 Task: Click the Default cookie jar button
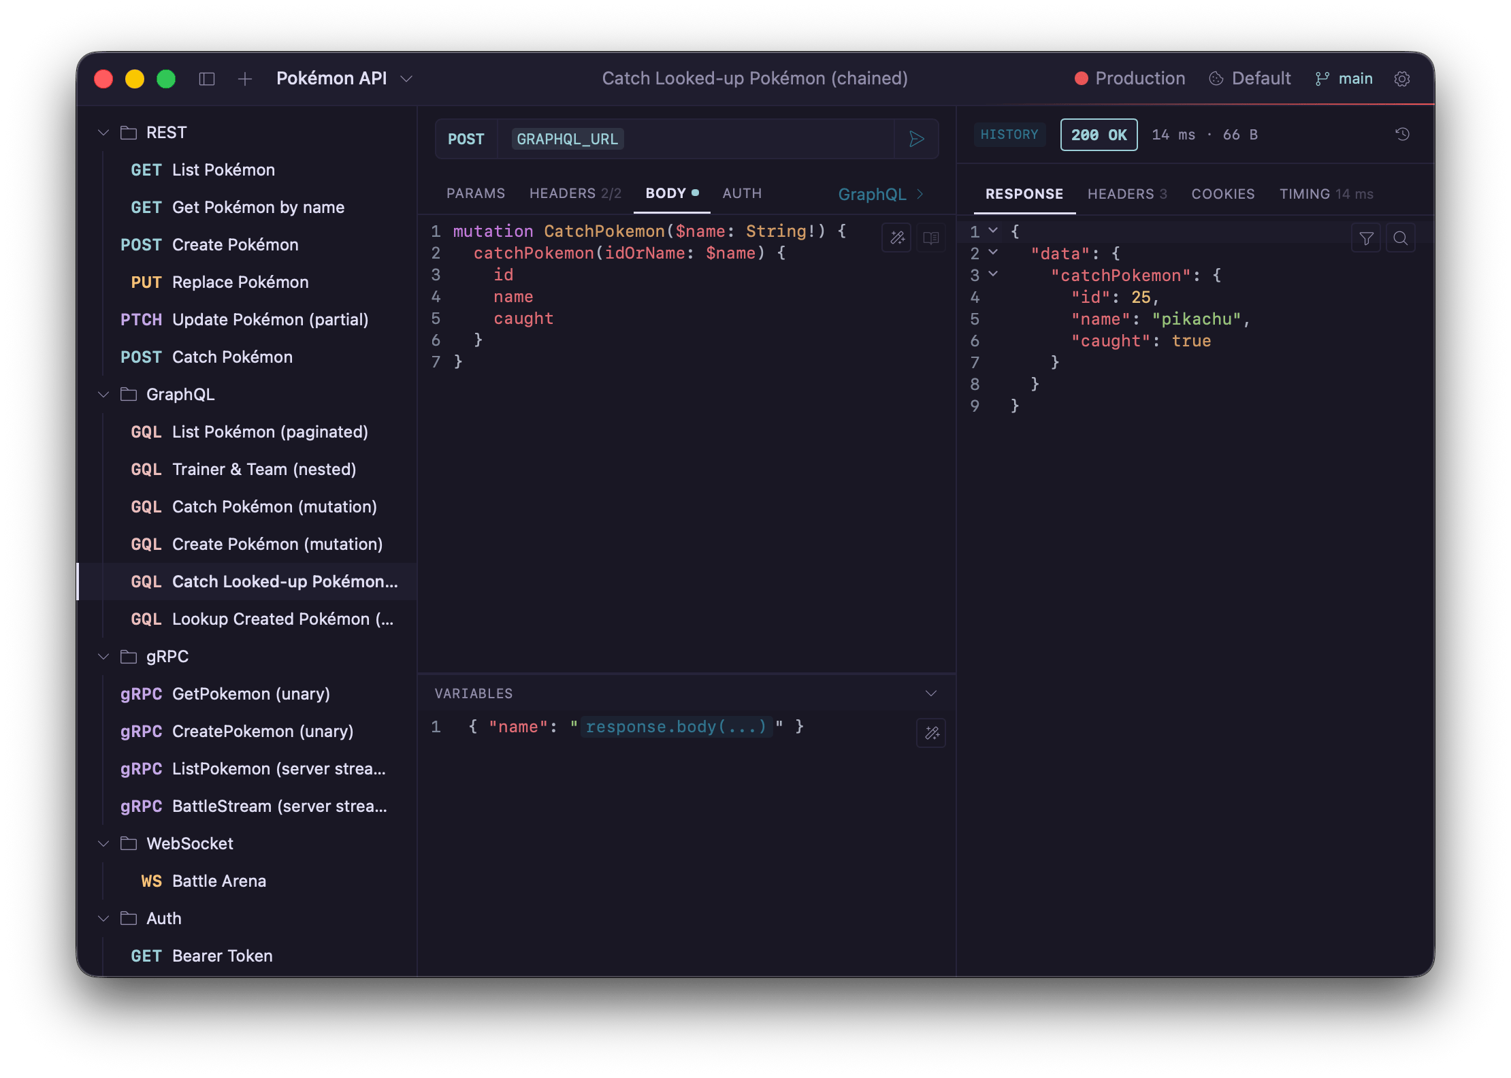click(1250, 79)
